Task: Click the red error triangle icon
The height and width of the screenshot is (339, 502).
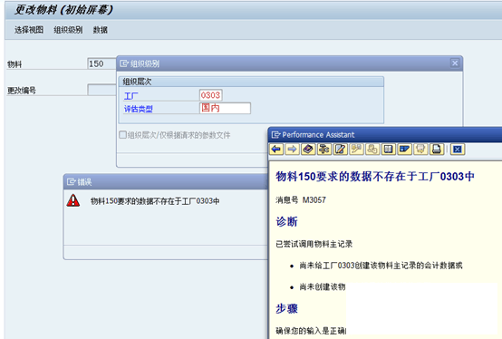Action: (x=73, y=200)
